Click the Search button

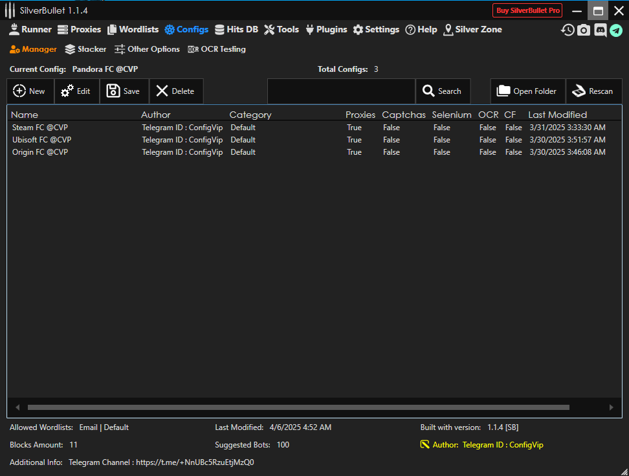click(x=443, y=91)
